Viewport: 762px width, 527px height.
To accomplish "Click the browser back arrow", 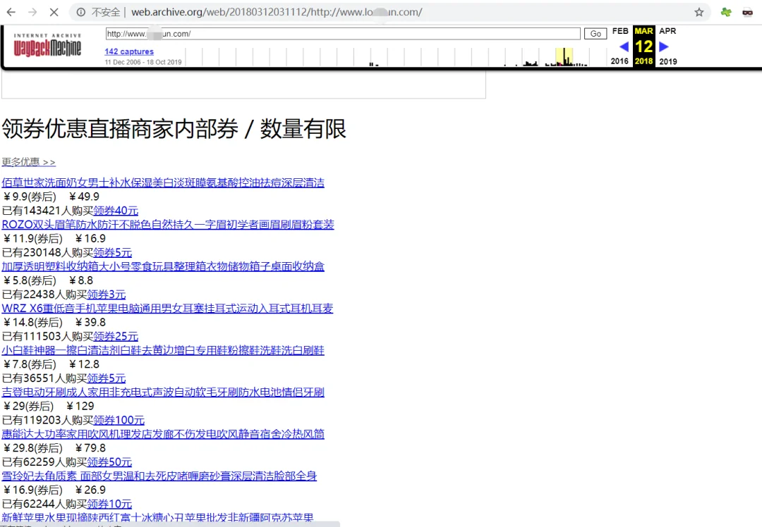I will coord(11,12).
